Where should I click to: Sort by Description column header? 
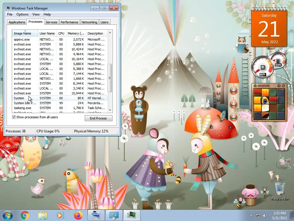[x=96, y=33]
